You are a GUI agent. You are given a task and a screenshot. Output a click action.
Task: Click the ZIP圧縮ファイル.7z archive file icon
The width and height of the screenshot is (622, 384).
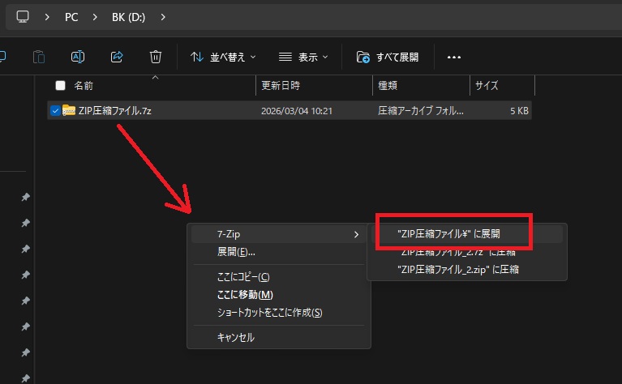coord(69,111)
